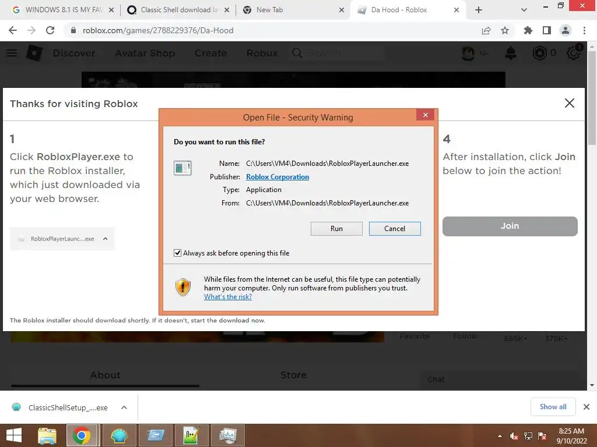Uncheck Always ask before opening this file
The width and height of the screenshot is (597, 447).
[x=177, y=253]
